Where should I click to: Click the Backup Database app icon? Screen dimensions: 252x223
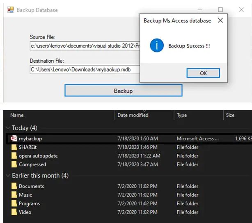(10, 10)
